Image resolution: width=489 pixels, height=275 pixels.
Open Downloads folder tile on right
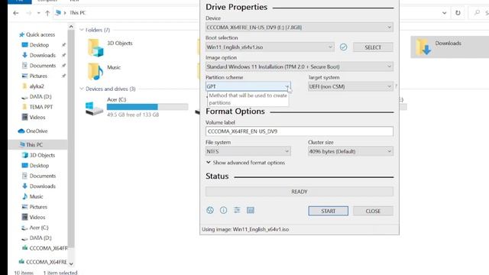point(449,47)
